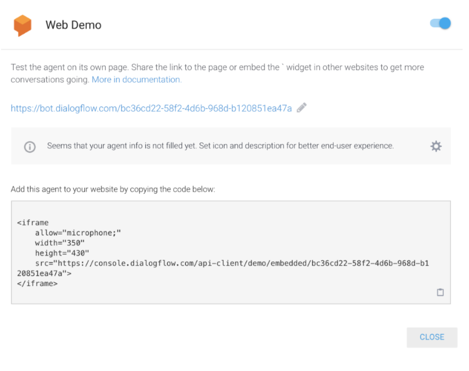Click the 'Test the agent on its own page' description

pyautogui.click(x=217, y=68)
